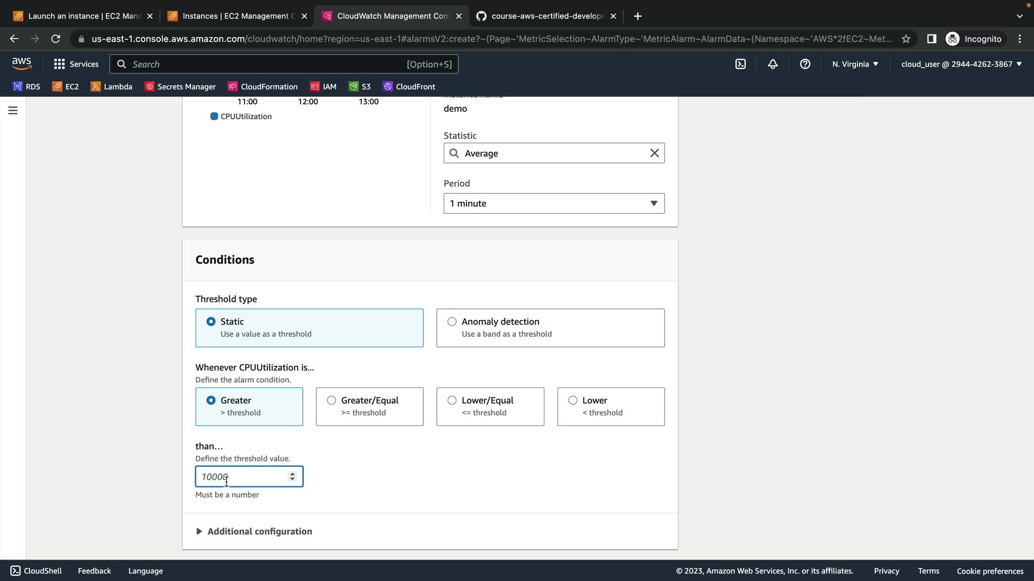Screen dimensions: 1034x581
Task: Click the Feedback link in footer
Action: tap(94, 571)
